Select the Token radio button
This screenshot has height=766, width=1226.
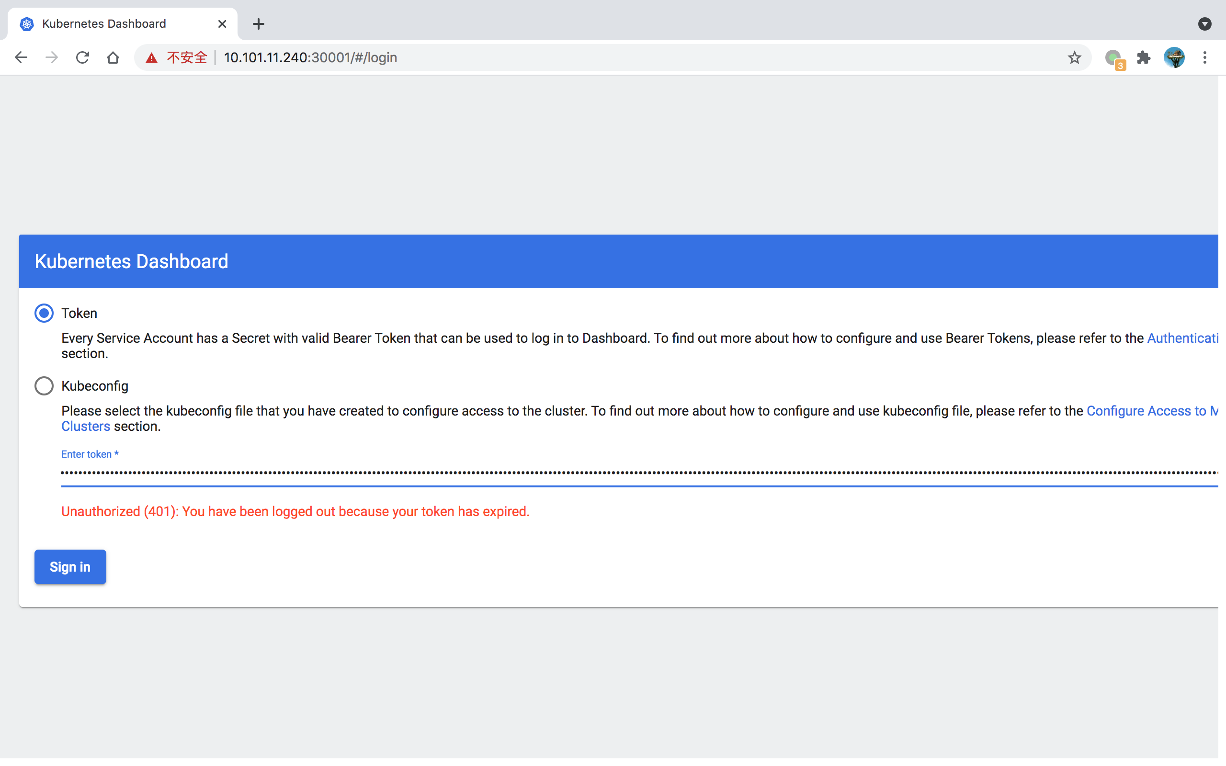pyautogui.click(x=44, y=313)
